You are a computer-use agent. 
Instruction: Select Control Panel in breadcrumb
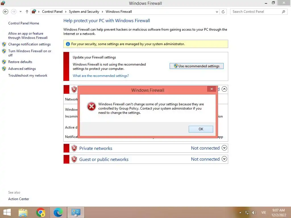click(x=52, y=11)
